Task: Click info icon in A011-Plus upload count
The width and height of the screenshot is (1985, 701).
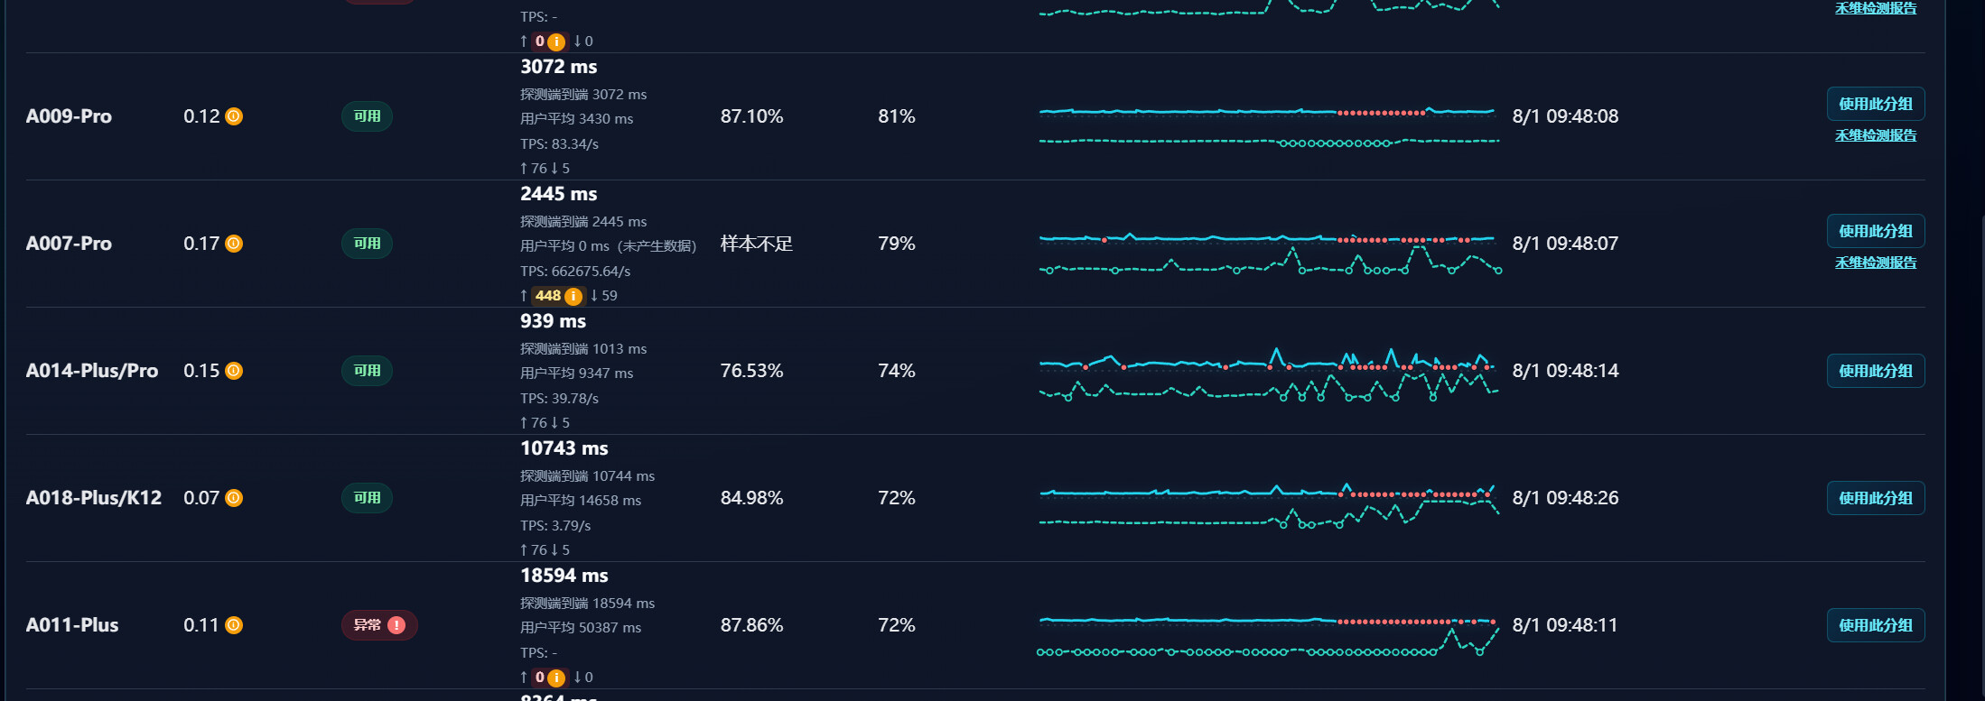Action: pyautogui.click(x=556, y=678)
